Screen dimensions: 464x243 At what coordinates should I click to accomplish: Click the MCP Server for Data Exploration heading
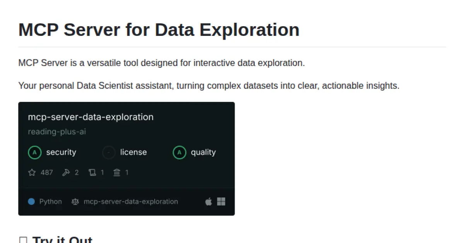coord(159,30)
